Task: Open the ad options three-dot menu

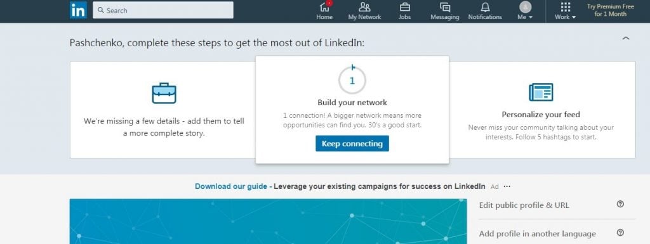Action: [507, 186]
